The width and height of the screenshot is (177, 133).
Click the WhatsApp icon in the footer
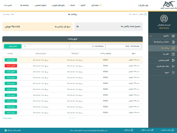point(173,130)
